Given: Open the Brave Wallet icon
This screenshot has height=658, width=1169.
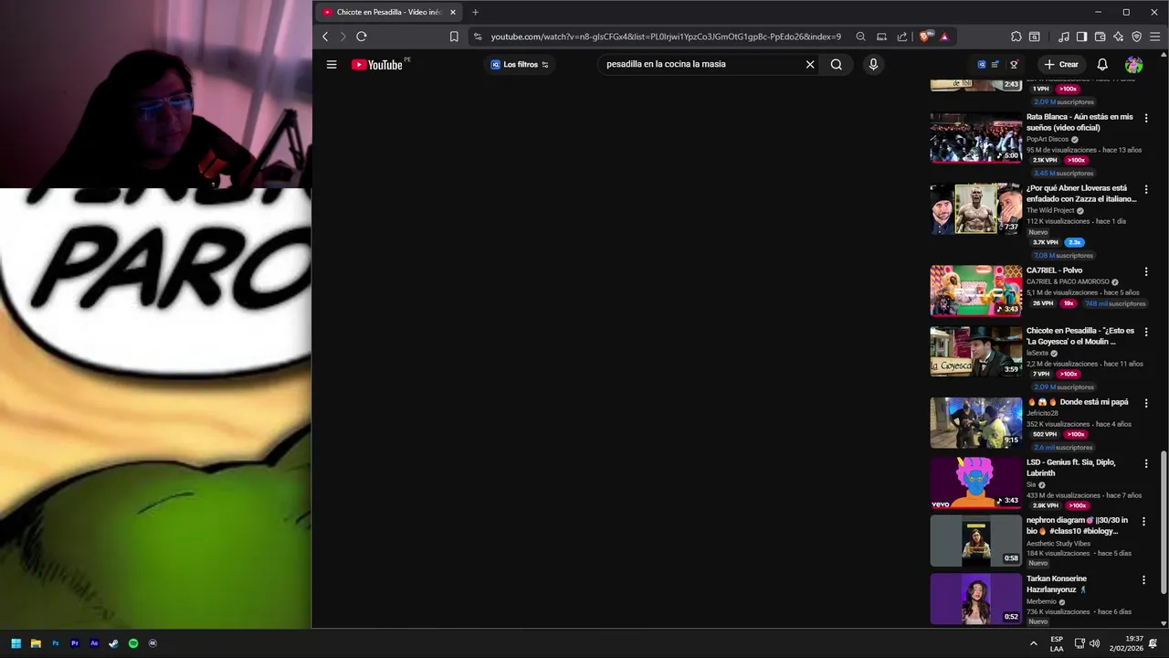Looking at the screenshot, I should click(1101, 37).
